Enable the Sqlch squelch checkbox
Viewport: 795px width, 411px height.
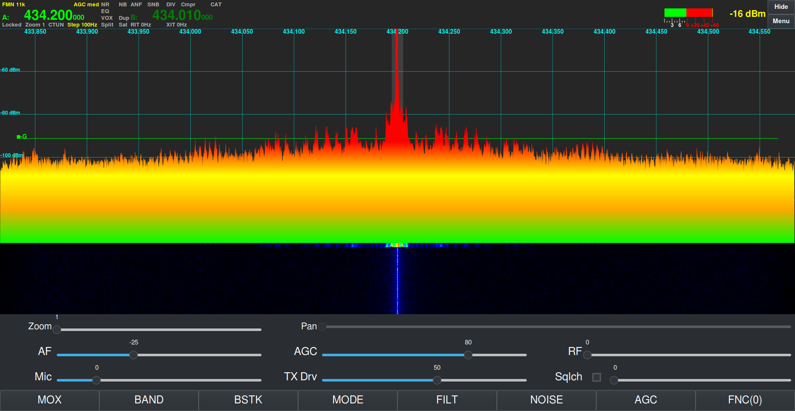(597, 377)
